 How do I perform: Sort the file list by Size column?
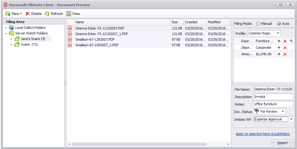point(175,22)
